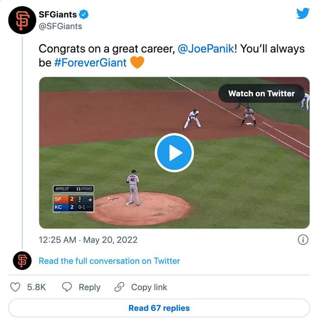
Task: Click the blue verified badge
Action: click(x=84, y=14)
